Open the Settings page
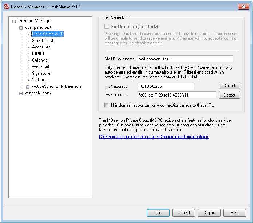Screen dimensions: 253x223 (40, 80)
